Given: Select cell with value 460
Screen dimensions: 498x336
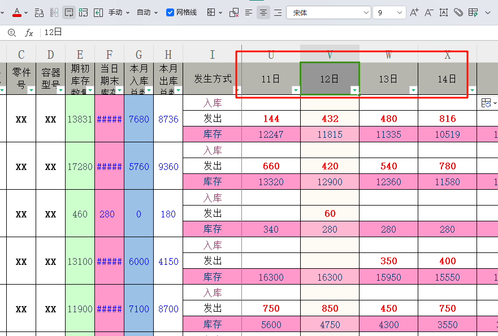Looking at the screenshot, I should 80,213.
